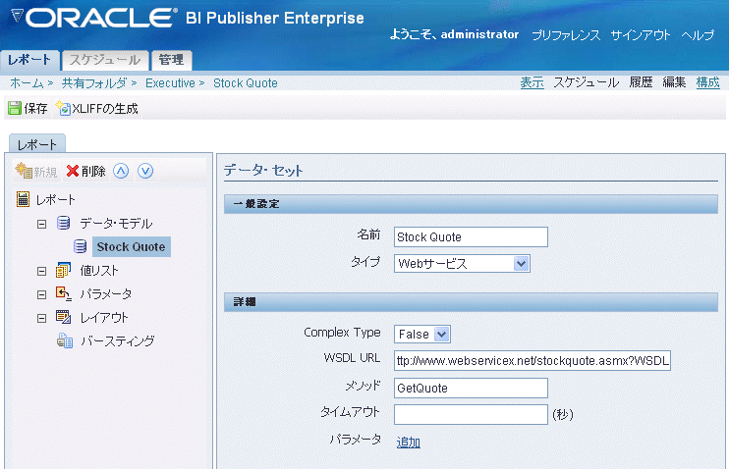
Task: Open 編集 edit link
Action: point(674,82)
